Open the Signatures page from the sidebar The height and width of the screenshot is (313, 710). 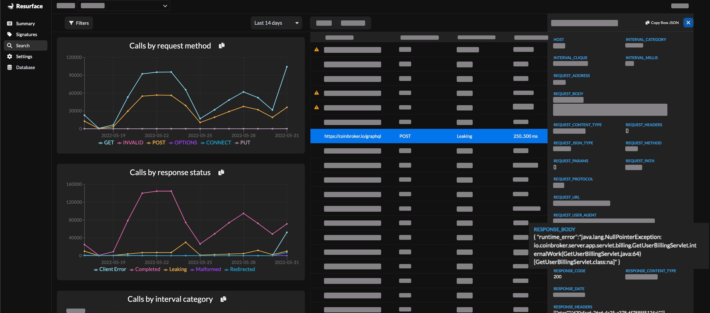click(26, 34)
